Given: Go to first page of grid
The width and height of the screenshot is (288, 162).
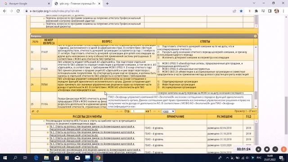Looking at the screenshot, I should pyautogui.click(x=117, y=111).
